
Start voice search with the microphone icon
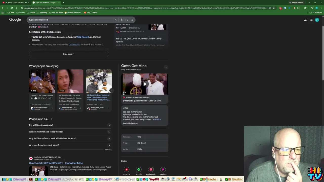point(121,20)
